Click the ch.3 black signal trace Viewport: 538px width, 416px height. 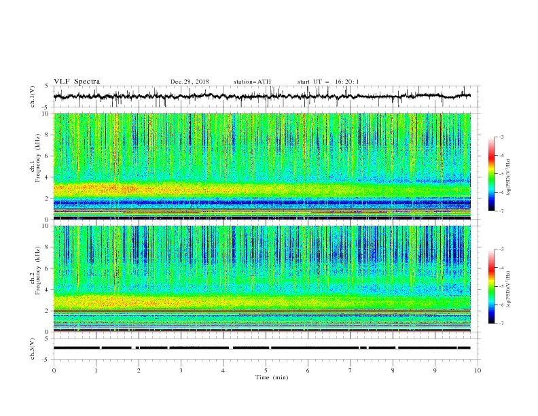262,348
